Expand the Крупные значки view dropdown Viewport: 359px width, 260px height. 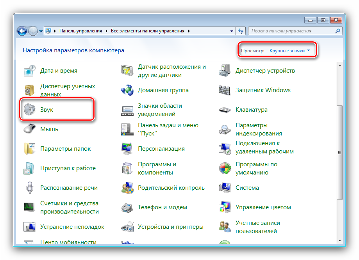(x=289, y=51)
